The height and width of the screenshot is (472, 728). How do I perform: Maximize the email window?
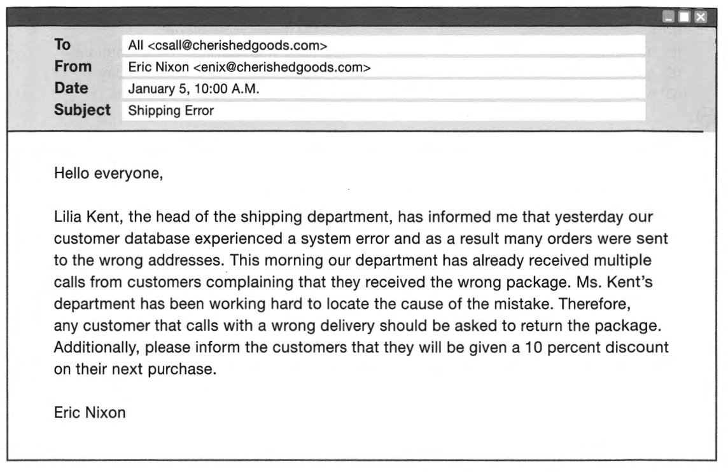pyautogui.click(x=684, y=17)
